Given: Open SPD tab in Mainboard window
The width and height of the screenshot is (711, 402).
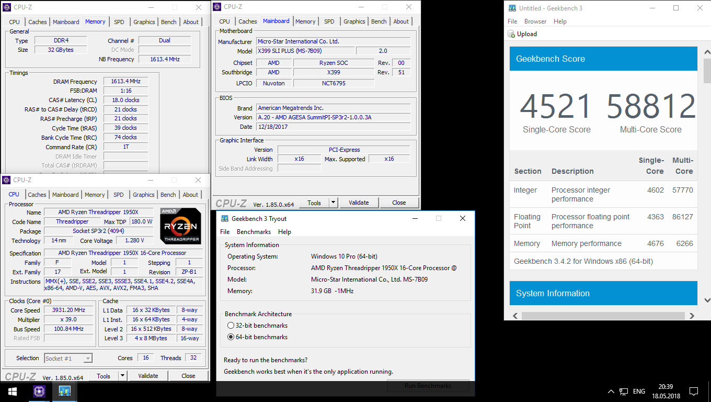Looking at the screenshot, I should (329, 21).
